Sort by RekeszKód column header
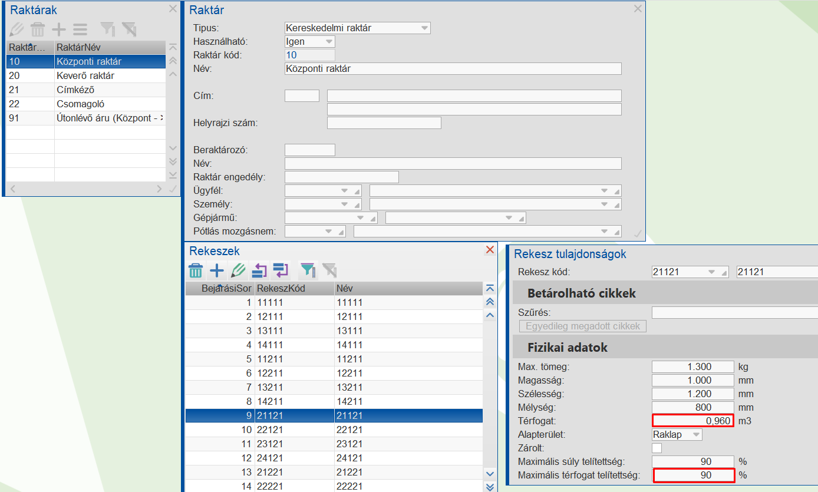The image size is (818, 492). [293, 288]
